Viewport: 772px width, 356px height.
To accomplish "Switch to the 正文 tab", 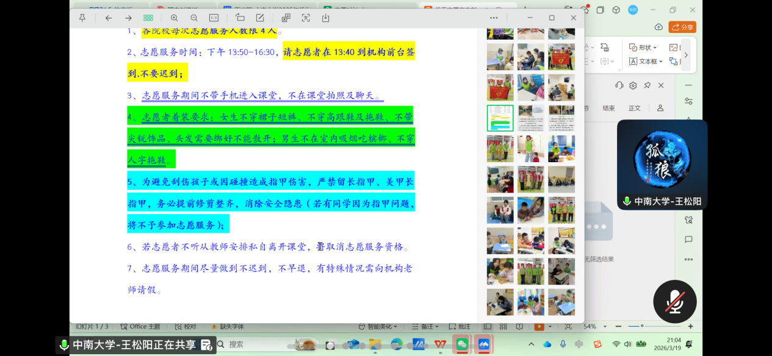I will (x=635, y=108).
